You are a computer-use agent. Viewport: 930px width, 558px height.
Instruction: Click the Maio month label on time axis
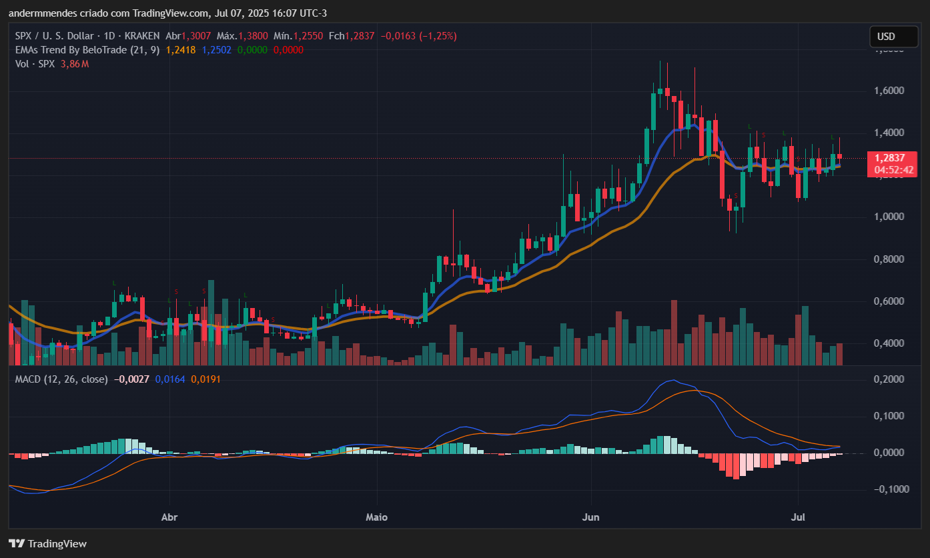[377, 517]
